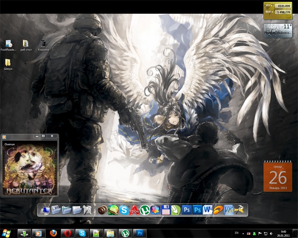Viewport: 298px width, 238px height.
Task: Show hidden tray icons arrow
Action: [243, 233]
